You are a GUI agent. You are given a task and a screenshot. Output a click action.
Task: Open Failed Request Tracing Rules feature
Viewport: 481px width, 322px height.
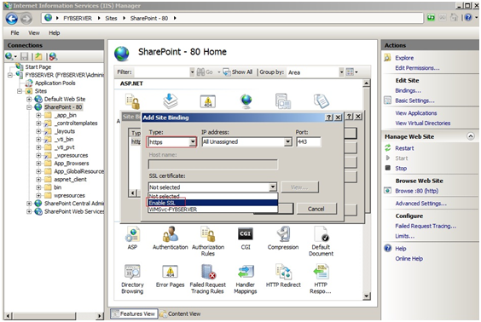208,279
